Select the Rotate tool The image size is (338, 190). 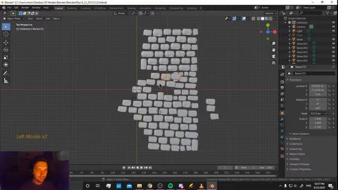pyautogui.click(x=6, y=50)
